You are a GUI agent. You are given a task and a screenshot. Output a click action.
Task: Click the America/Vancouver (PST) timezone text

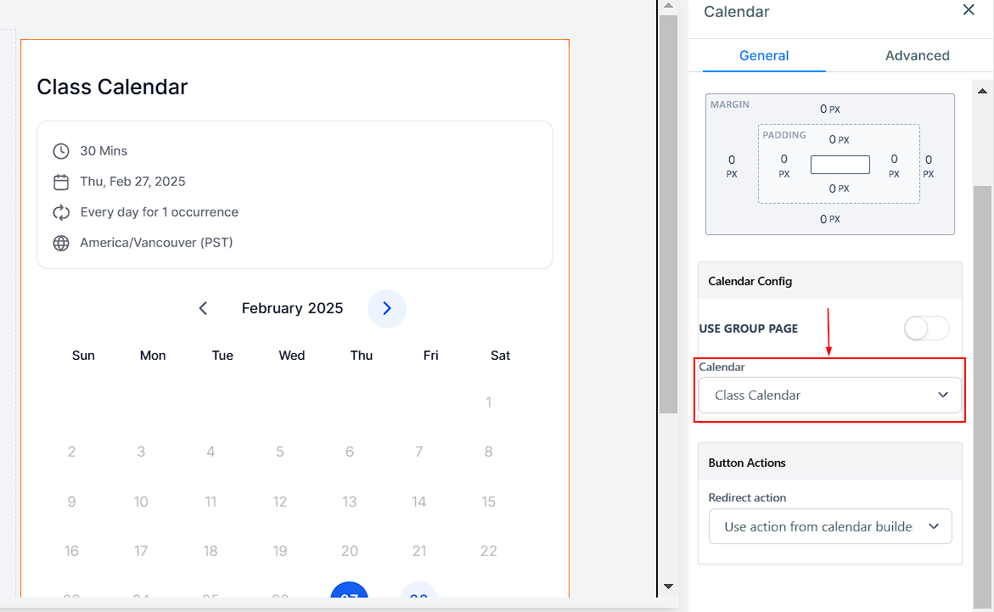click(x=156, y=243)
